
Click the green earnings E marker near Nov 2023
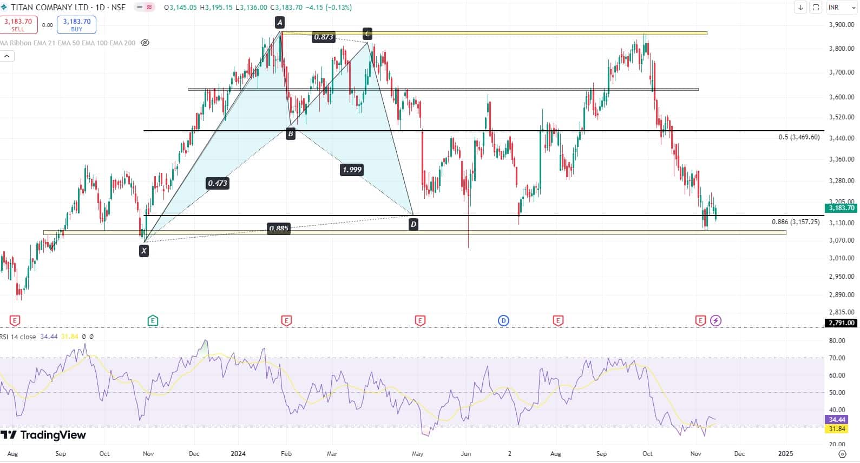click(153, 321)
